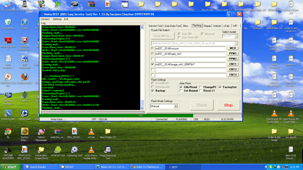Click the CNT1 file browse button
The height and width of the screenshot is (170, 303).
point(233,64)
